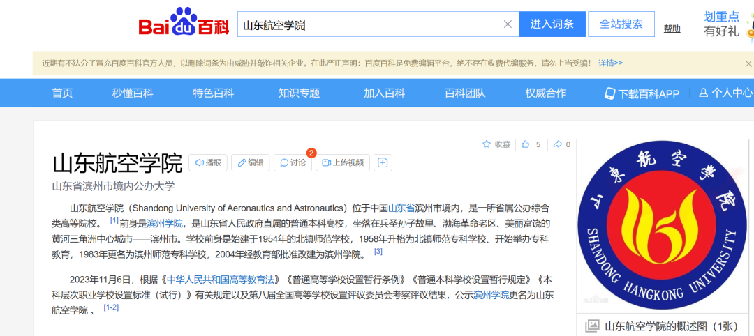
Task: Open the 秒懂百科 navigation tab
Action: [x=133, y=93]
